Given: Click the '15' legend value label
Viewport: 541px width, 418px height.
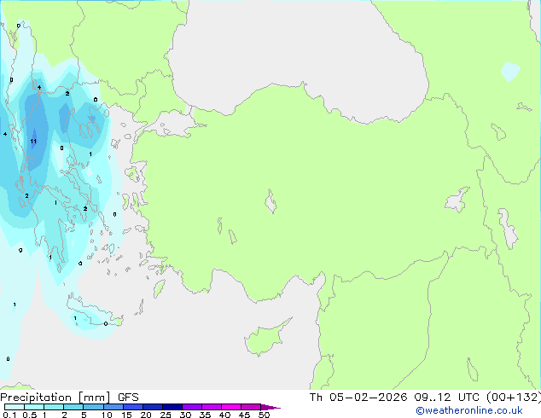Looking at the screenshot, I should (126, 415).
